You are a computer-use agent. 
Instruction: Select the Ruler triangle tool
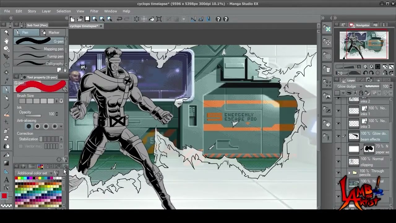(x=6, y=171)
